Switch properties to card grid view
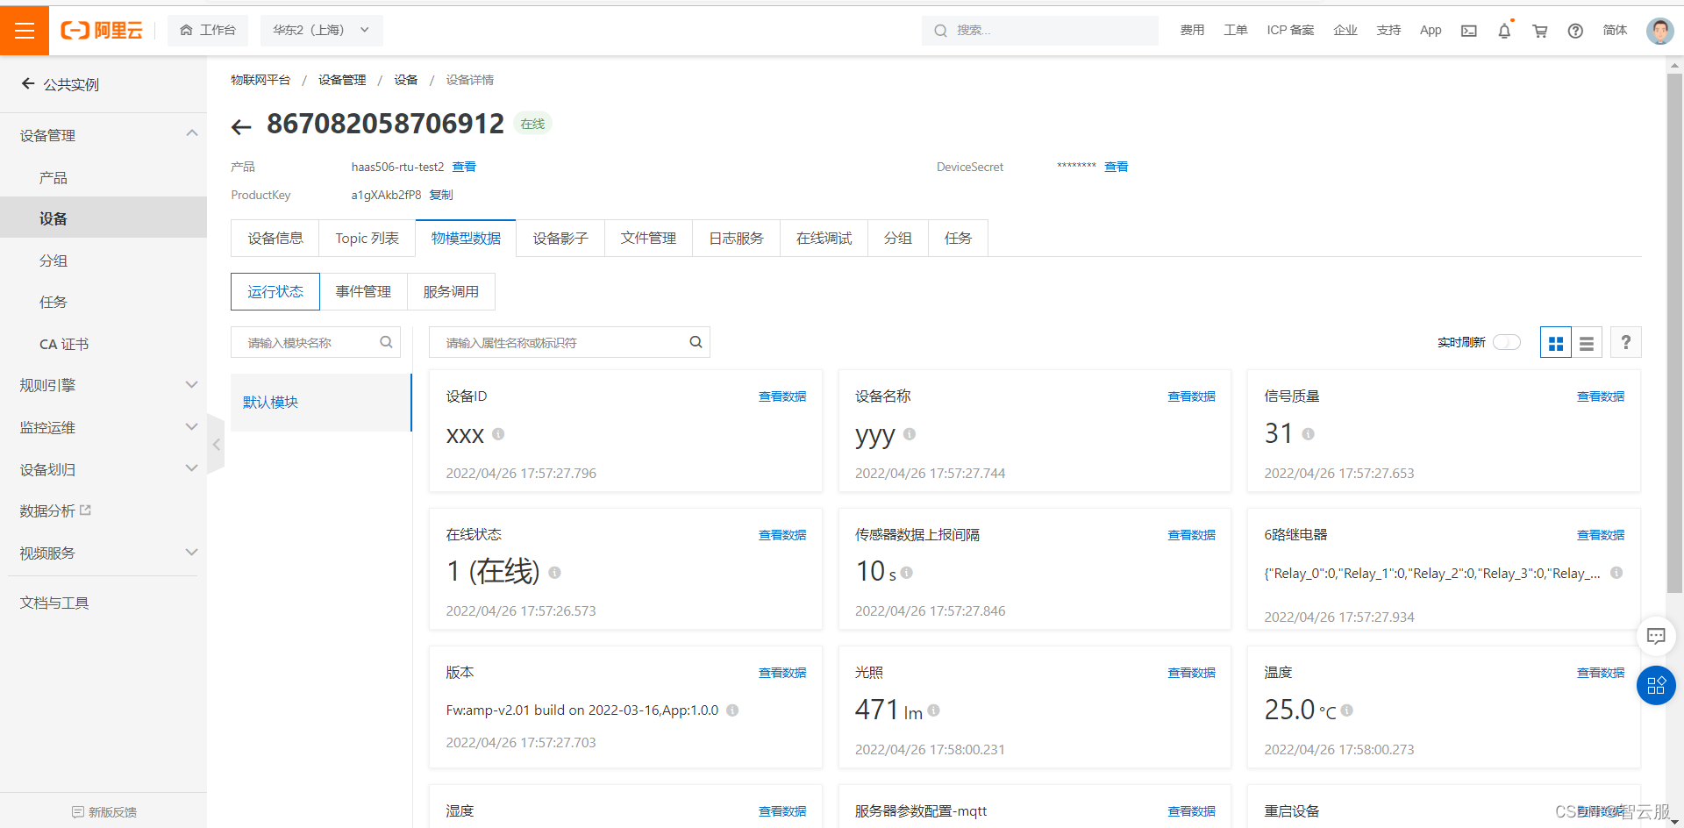The width and height of the screenshot is (1684, 828). pyautogui.click(x=1556, y=342)
